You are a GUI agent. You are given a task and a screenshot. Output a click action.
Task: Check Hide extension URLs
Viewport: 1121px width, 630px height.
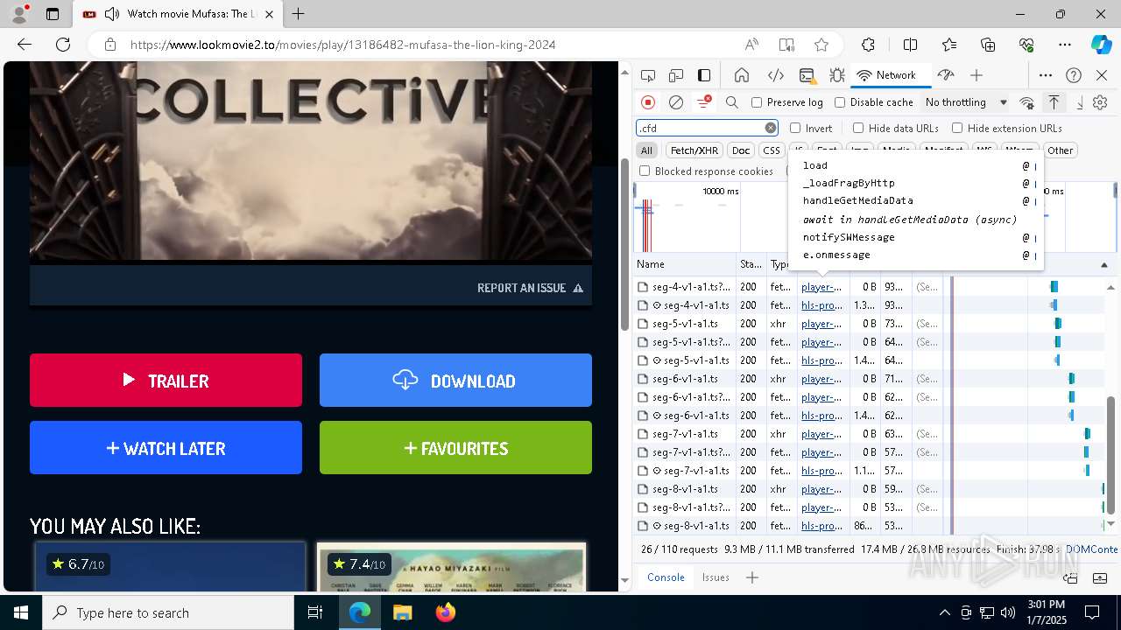click(957, 128)
